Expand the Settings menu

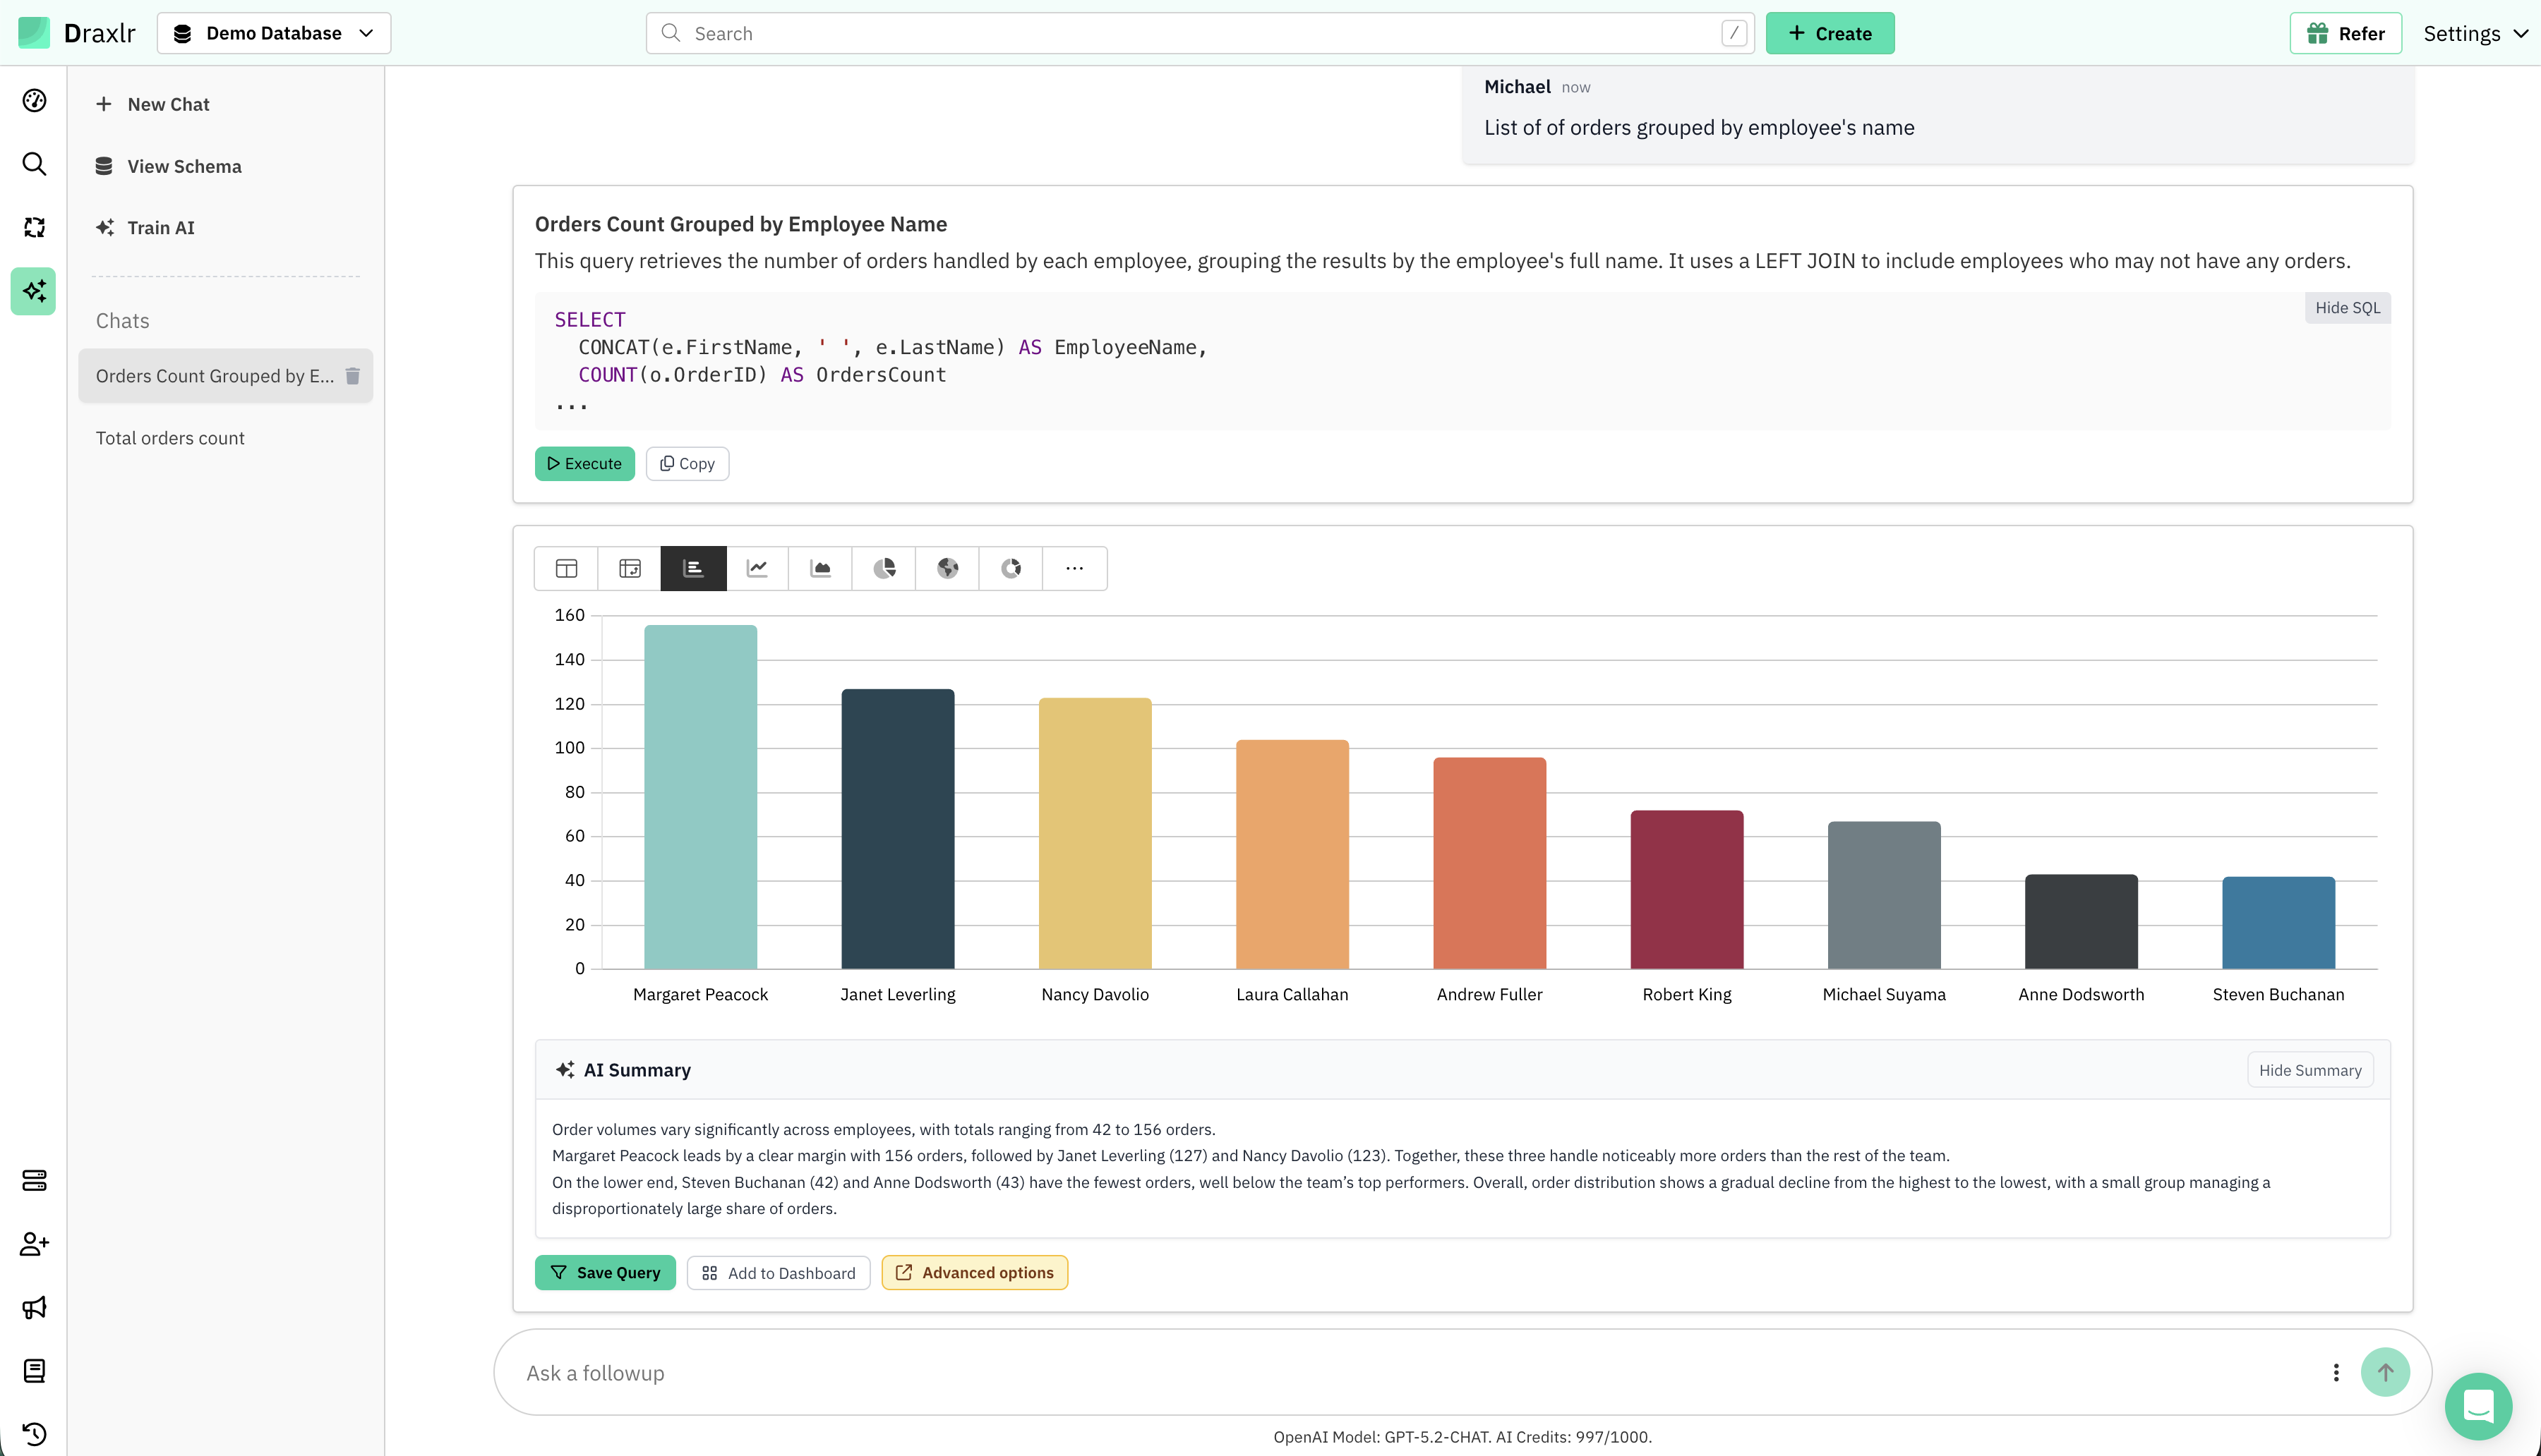tap(2475, 33)
